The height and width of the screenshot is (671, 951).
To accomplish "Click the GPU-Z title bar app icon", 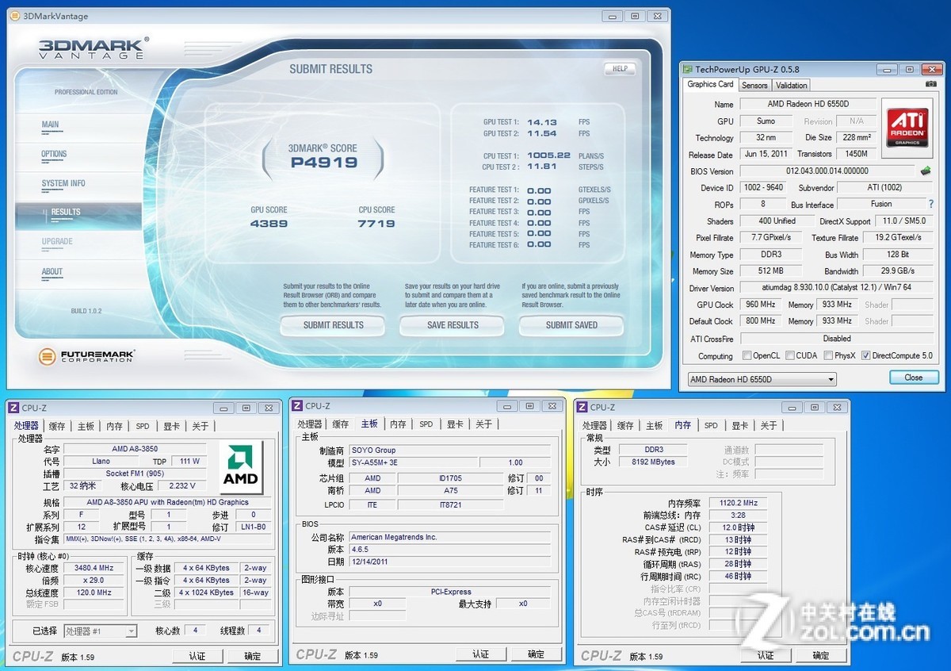I will [x=689, y=70].
